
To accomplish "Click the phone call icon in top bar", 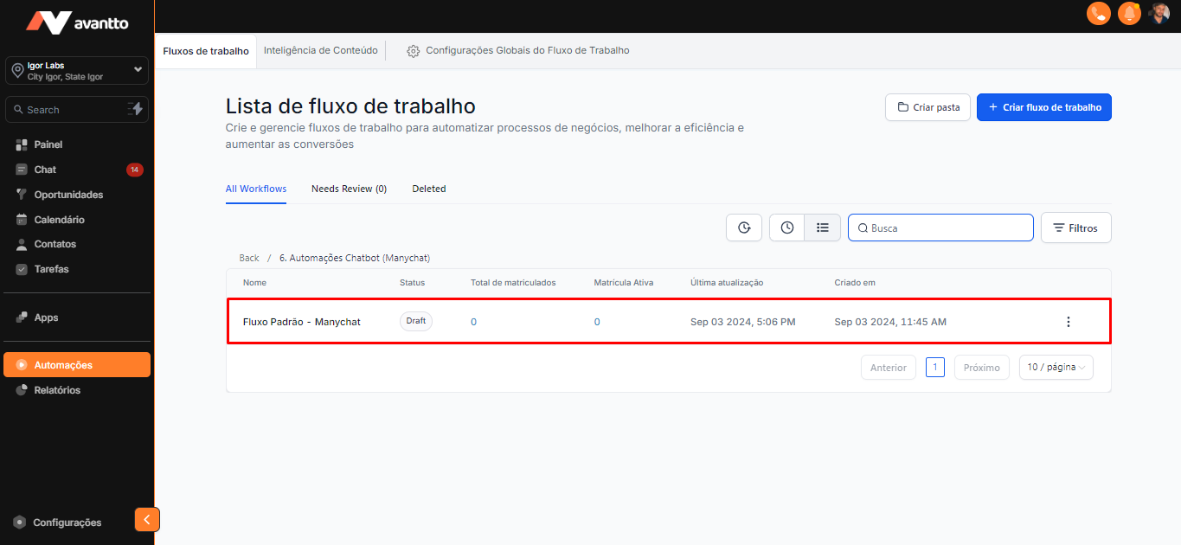I will (x=1098, y=13).
